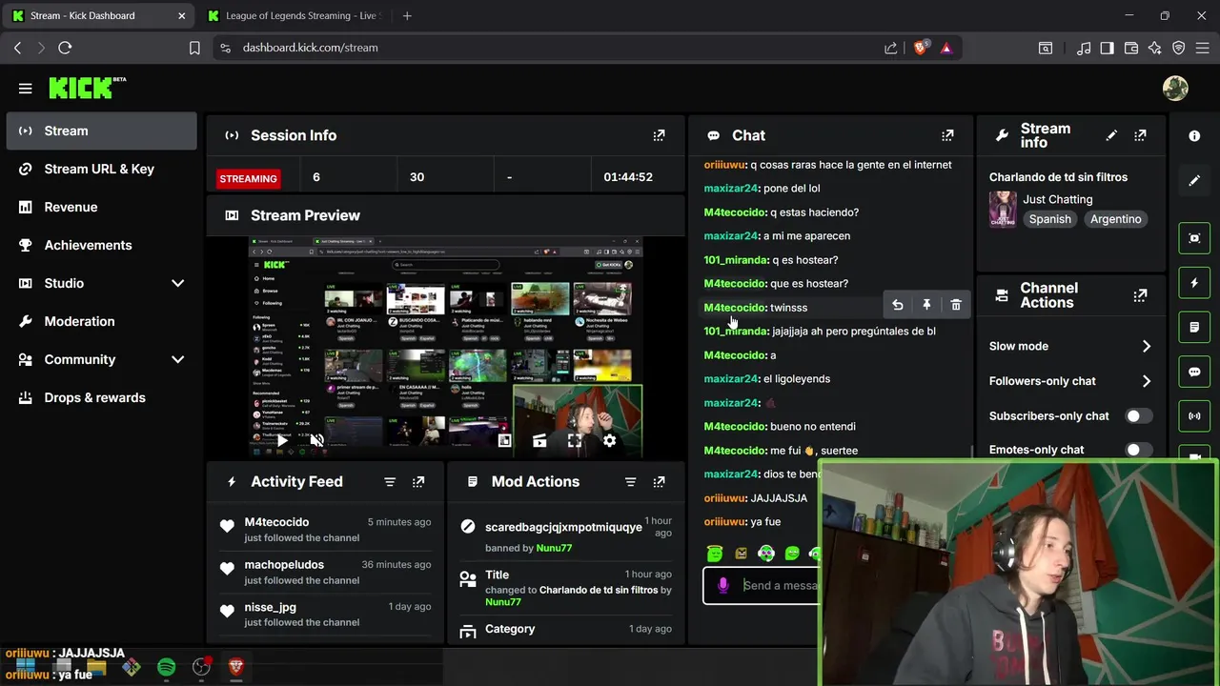Delete the M4tecocido twinsss message
Screen dimensions: 1220x686
pyautogui.click(x=956, y=305)
